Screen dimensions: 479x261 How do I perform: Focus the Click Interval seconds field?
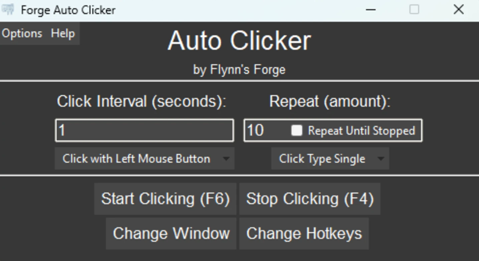click(145, 130)
